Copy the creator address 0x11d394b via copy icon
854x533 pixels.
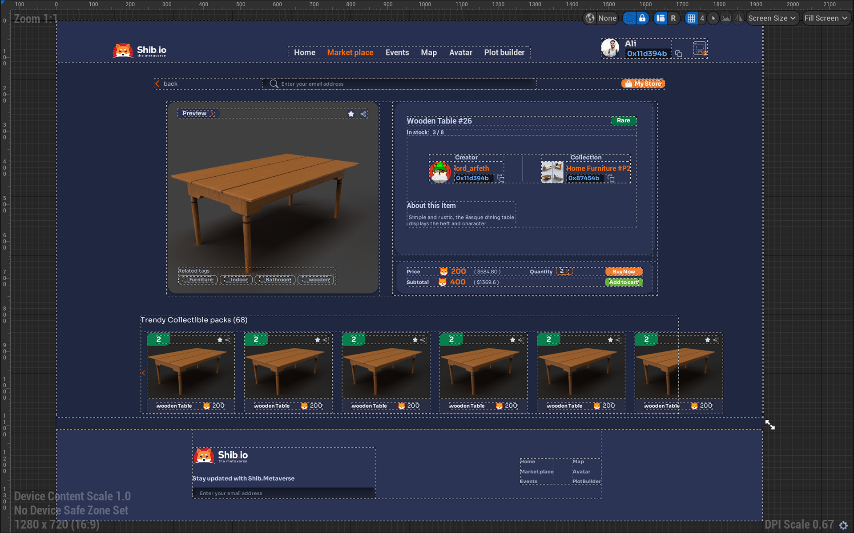(501, 178)
